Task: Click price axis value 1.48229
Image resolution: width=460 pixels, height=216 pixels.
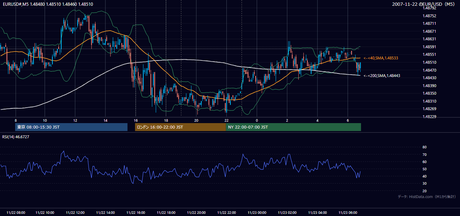Action: tap(429, 117)
